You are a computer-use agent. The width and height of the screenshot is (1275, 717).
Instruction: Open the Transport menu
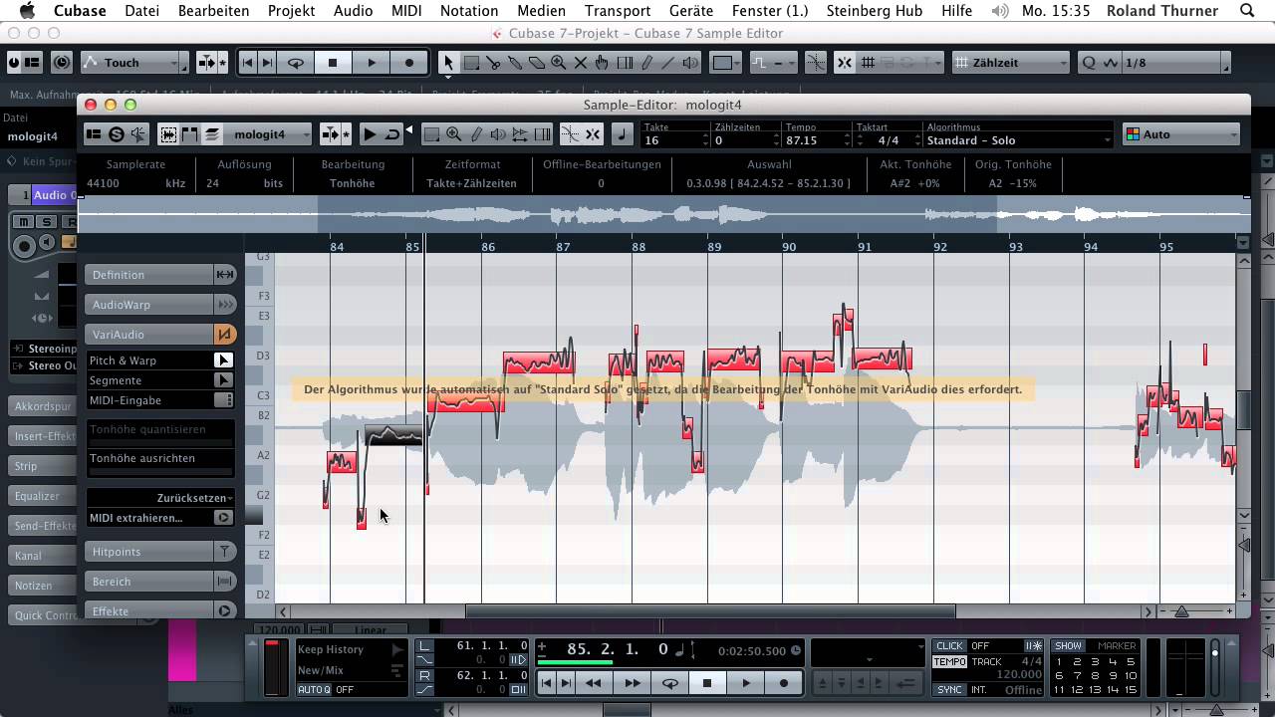pos(618,11)
